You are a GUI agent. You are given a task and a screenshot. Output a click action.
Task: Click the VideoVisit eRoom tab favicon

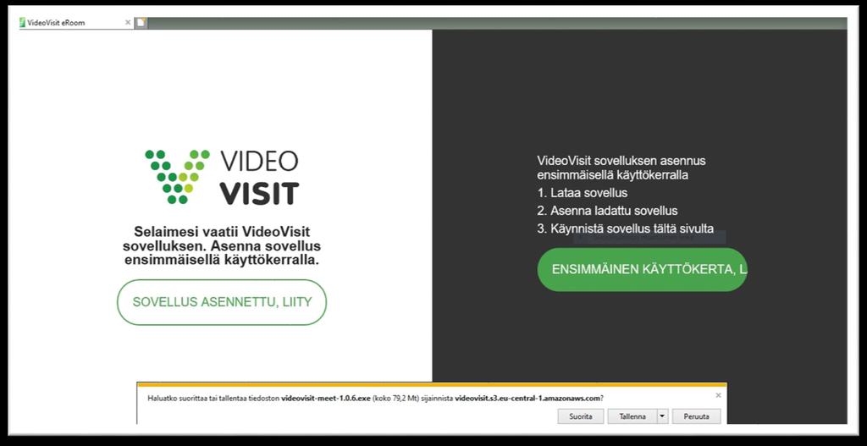pyautogui.click(x=23, y=23)
